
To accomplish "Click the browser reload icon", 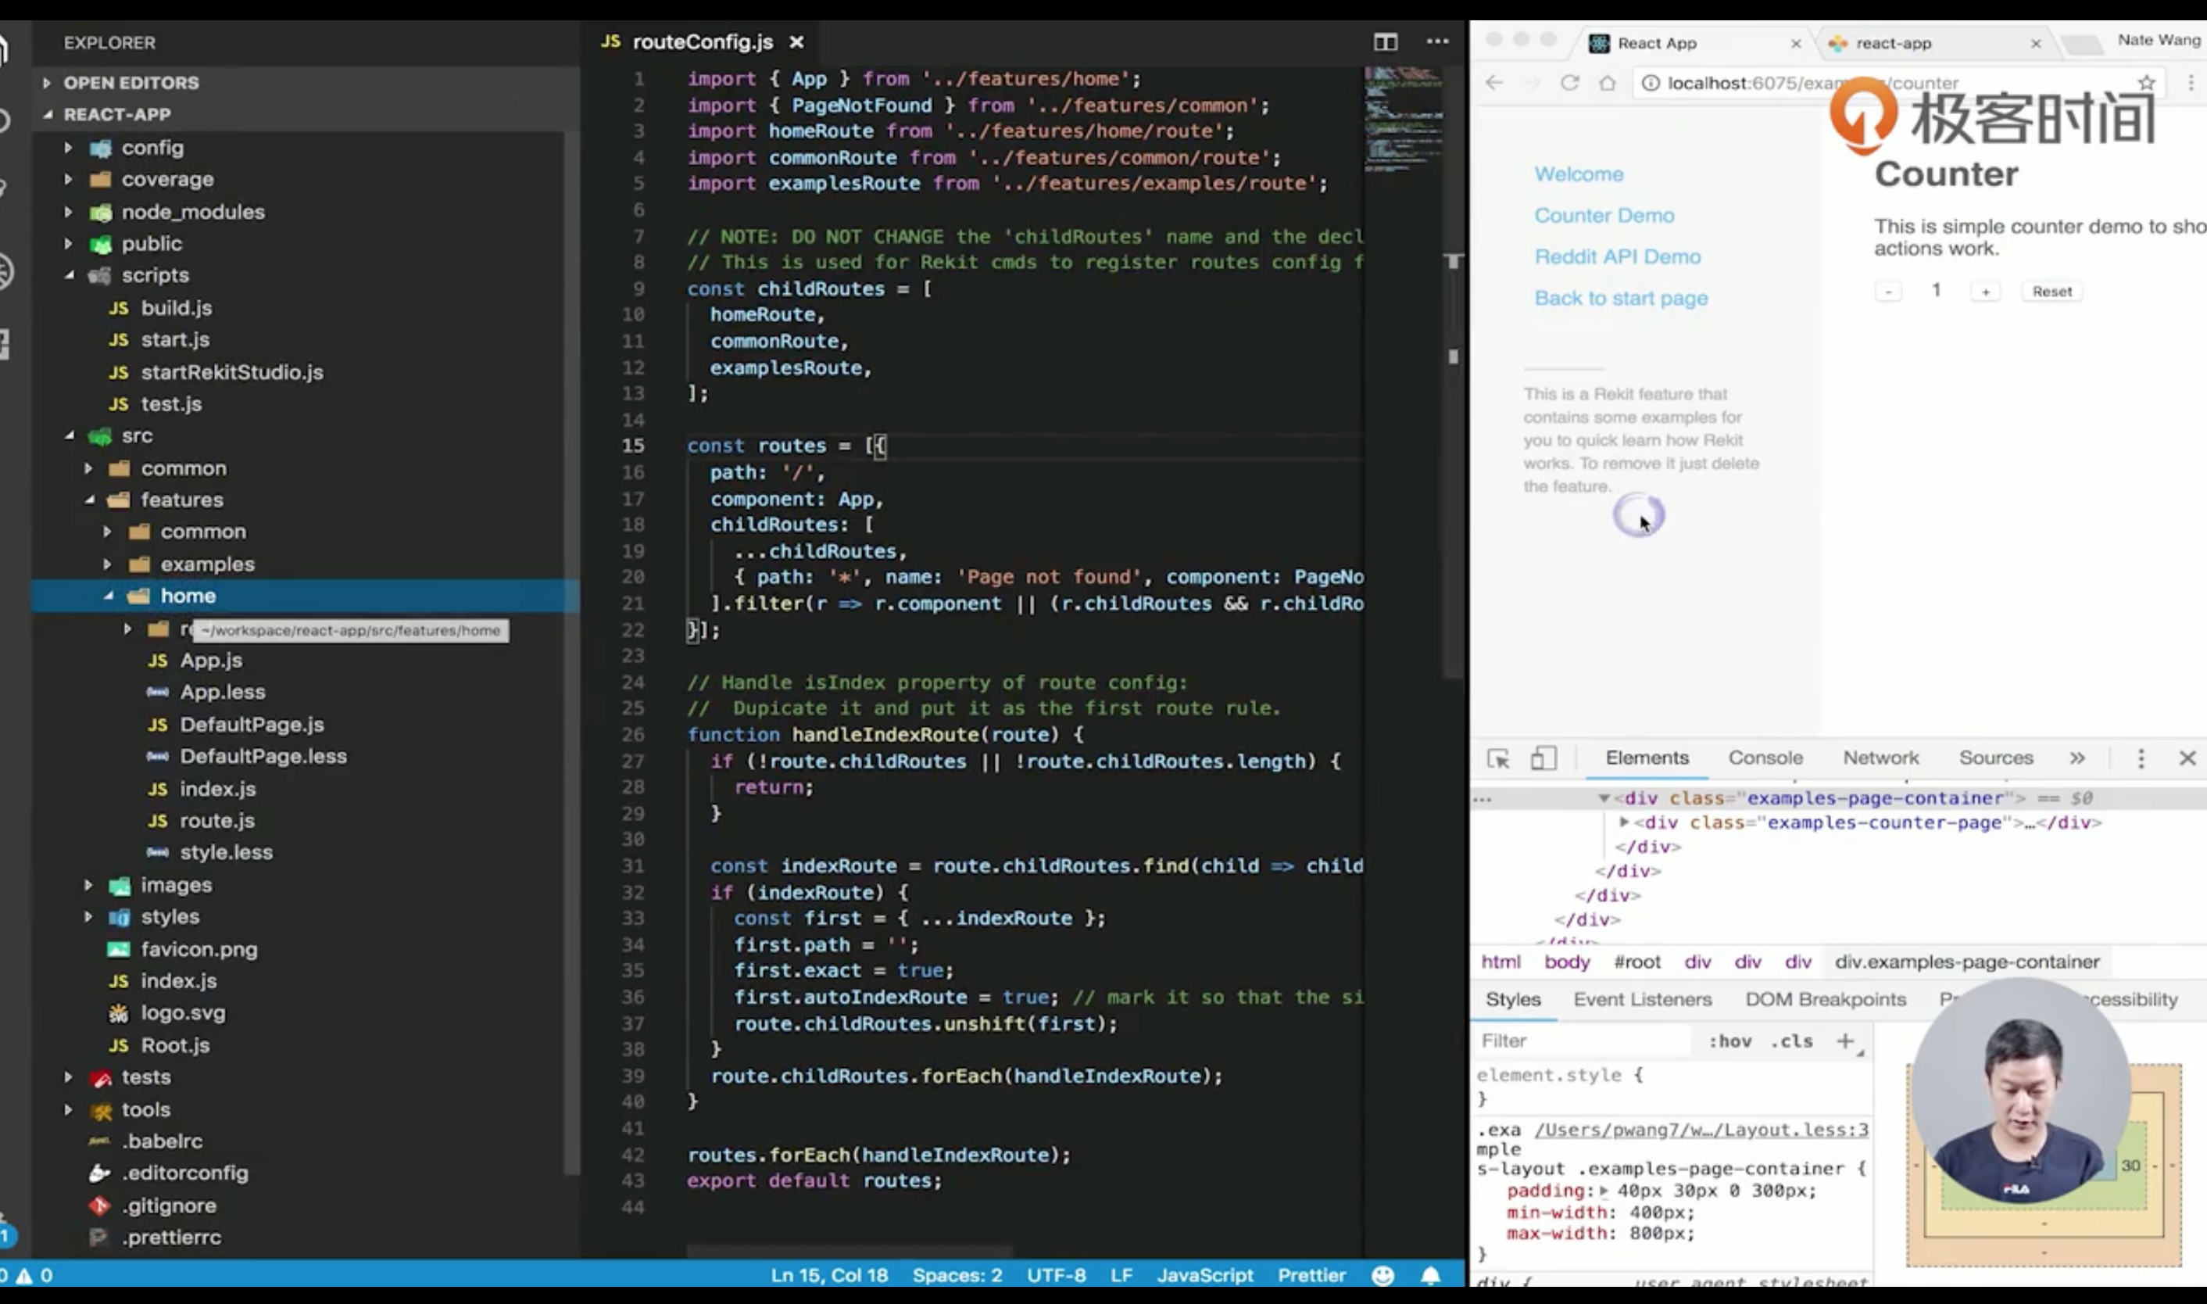I will (x=1569, y=83).
